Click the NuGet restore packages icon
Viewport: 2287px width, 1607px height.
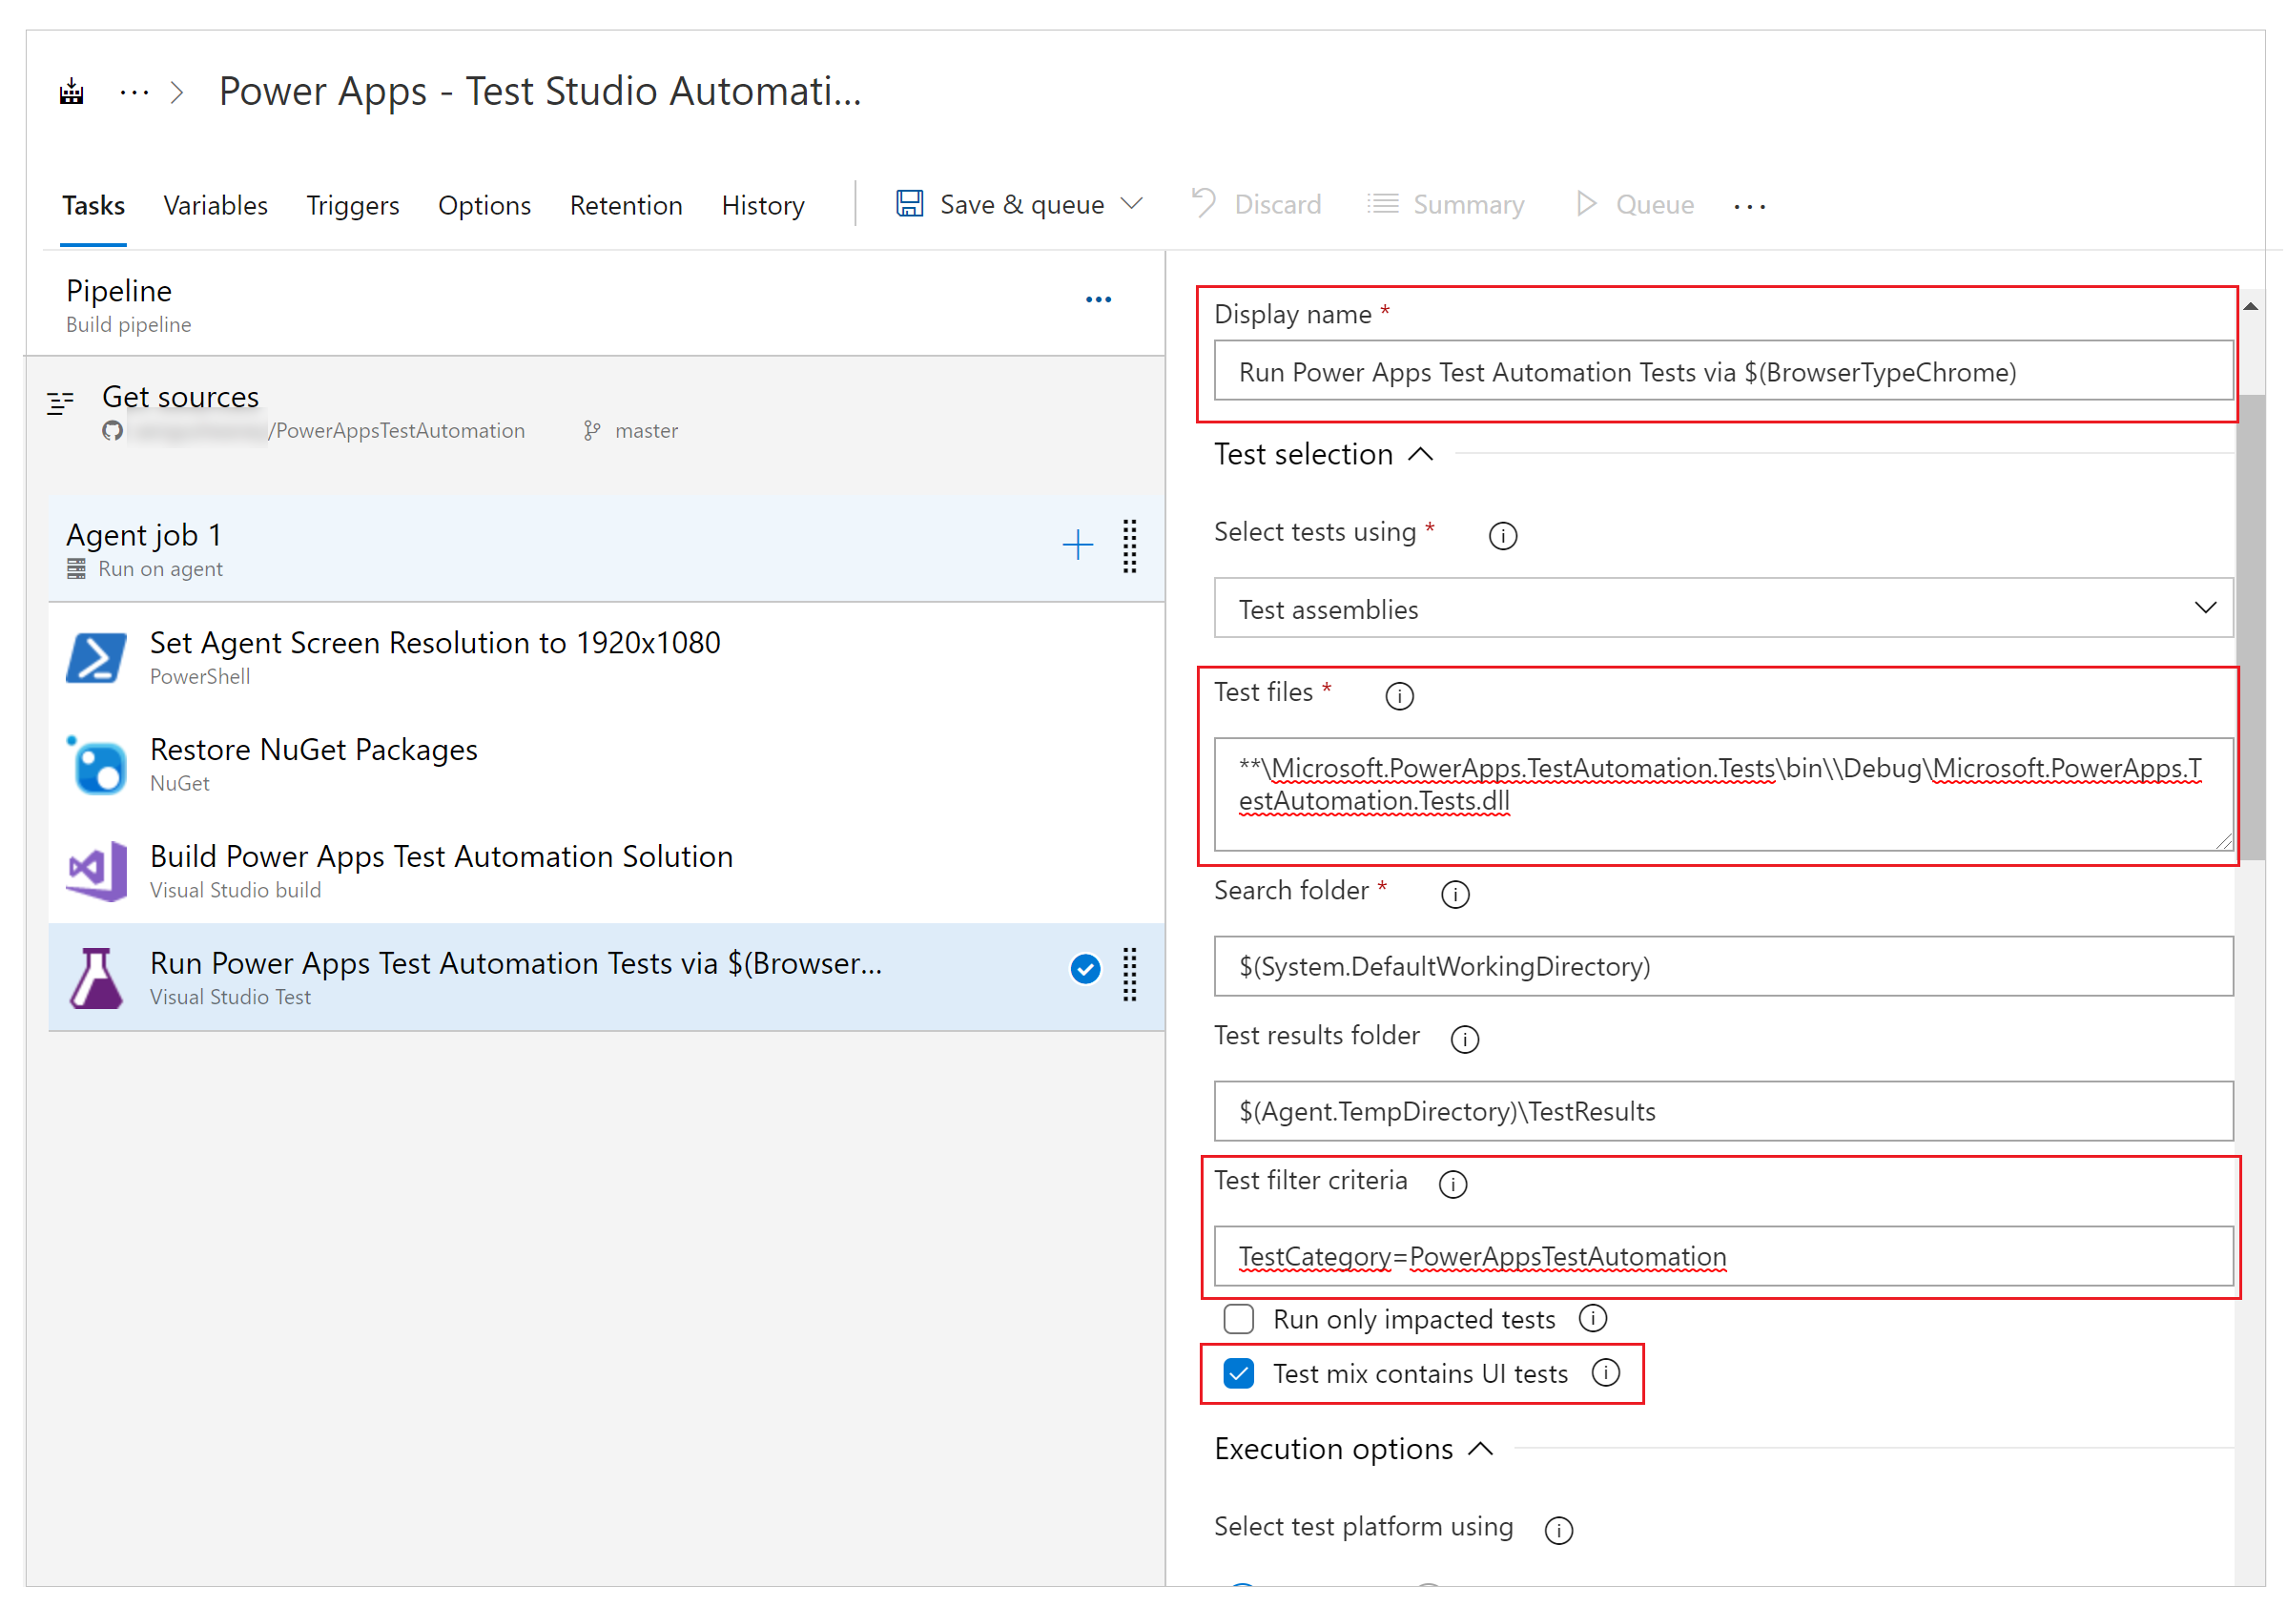pyautogui.click(x=99, y=764)
